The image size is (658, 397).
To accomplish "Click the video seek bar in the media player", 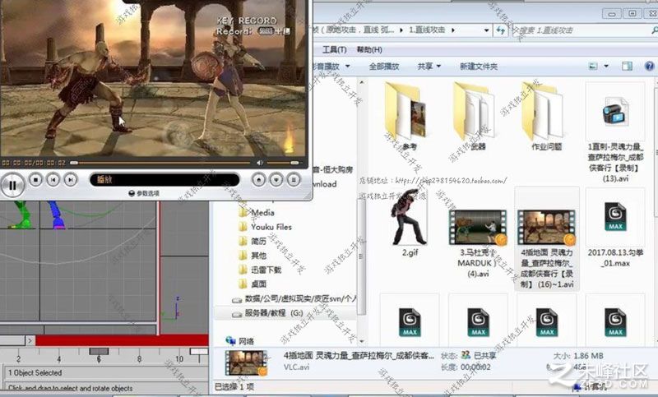I will point(161,163).
